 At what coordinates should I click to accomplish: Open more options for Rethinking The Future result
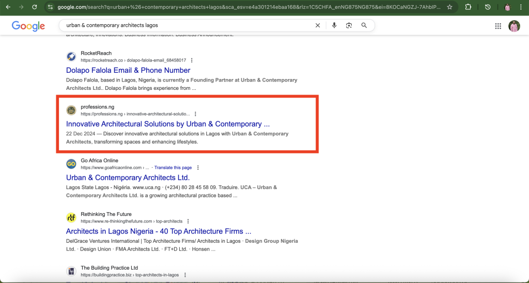click(x=188, y=221)
